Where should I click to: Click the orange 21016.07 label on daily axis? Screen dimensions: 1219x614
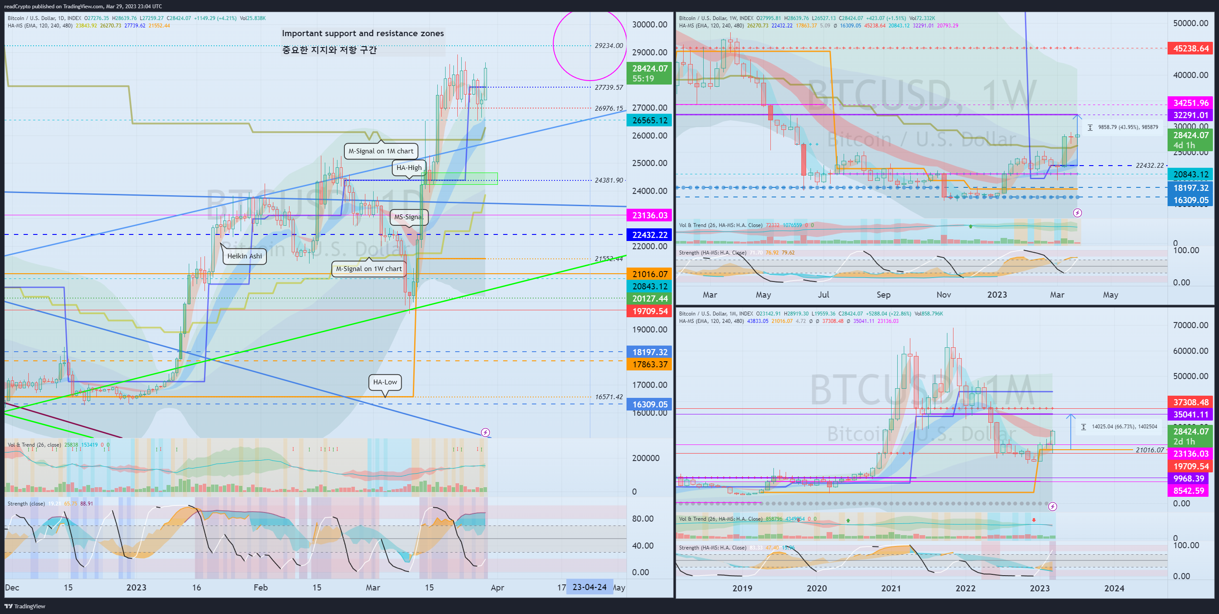(x=649, y=274)
